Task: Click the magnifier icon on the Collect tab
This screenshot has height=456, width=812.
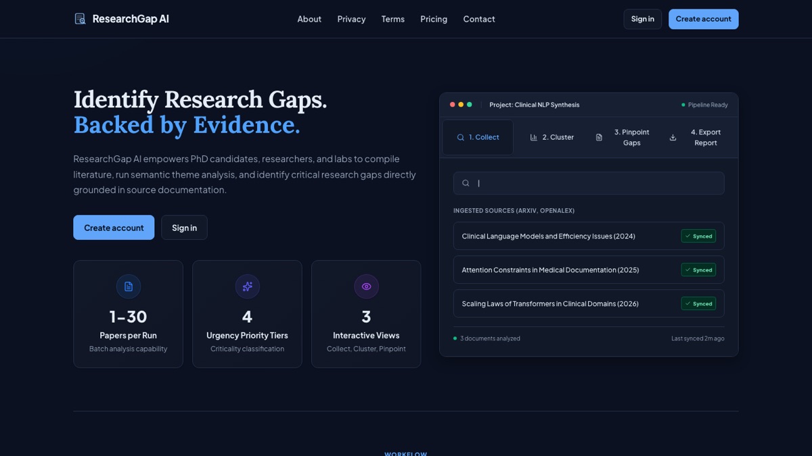Action: pyautogui.click(x=461, y=137)
